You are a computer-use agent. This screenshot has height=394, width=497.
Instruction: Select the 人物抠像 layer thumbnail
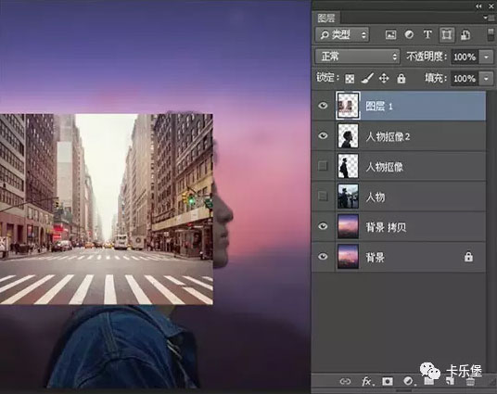pos(348,166)
